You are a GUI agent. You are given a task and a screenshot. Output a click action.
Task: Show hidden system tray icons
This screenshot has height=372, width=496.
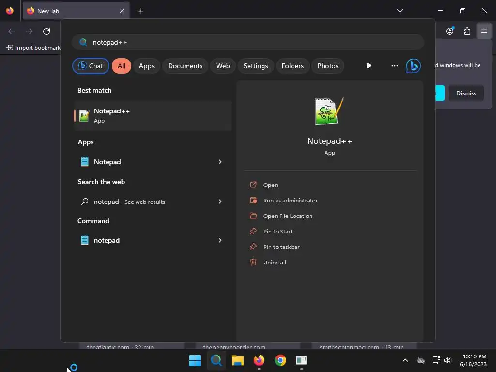[405, 360]
